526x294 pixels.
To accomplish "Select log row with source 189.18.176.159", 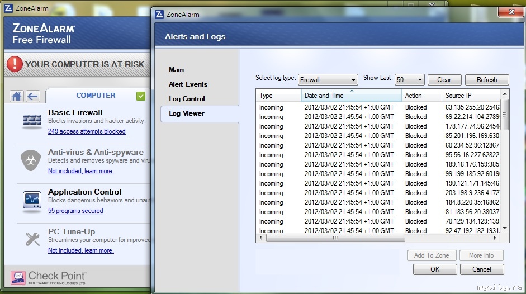I will pos(378,164).
